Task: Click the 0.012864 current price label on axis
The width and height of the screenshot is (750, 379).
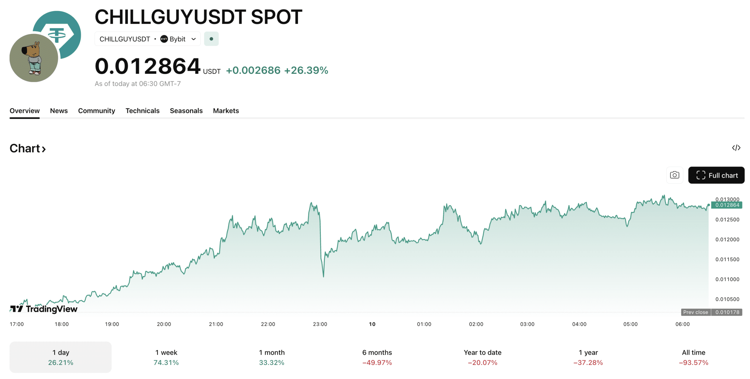Action: pos(727,205)
